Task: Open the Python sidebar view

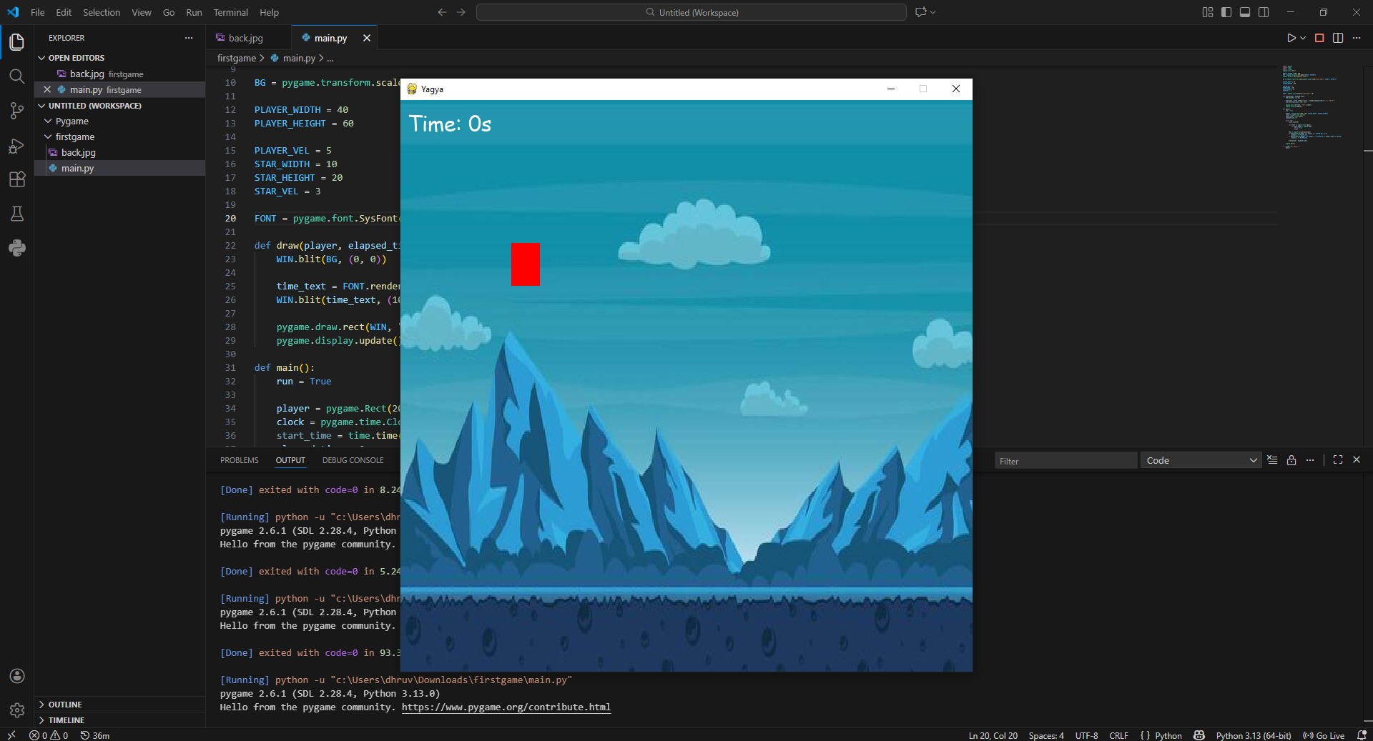Action: pyautogui.click(x=16, y=248)
